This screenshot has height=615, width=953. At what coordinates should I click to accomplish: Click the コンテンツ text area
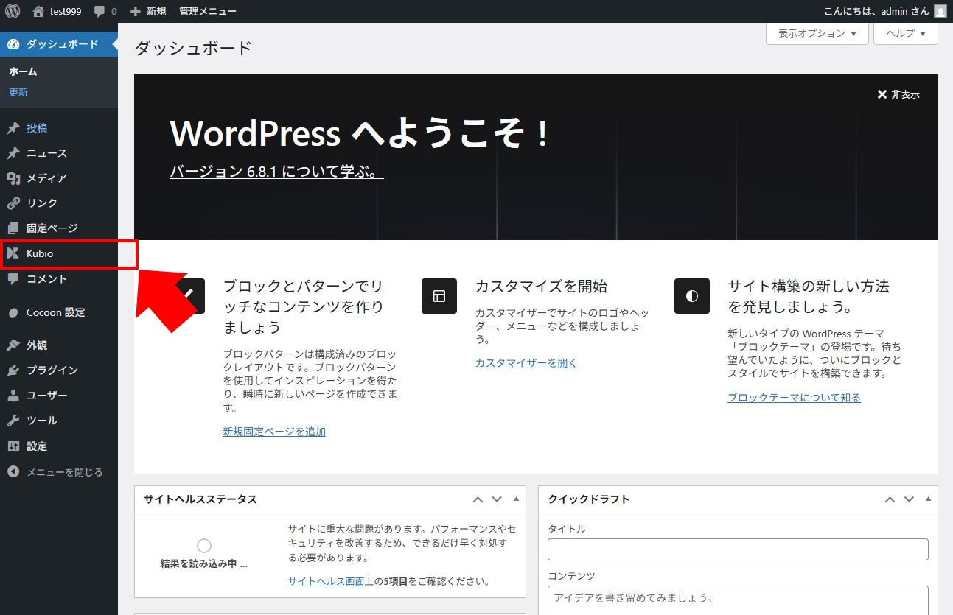pos(738,600)
